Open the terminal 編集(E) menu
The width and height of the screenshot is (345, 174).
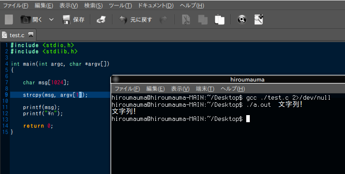pos(155,89)
